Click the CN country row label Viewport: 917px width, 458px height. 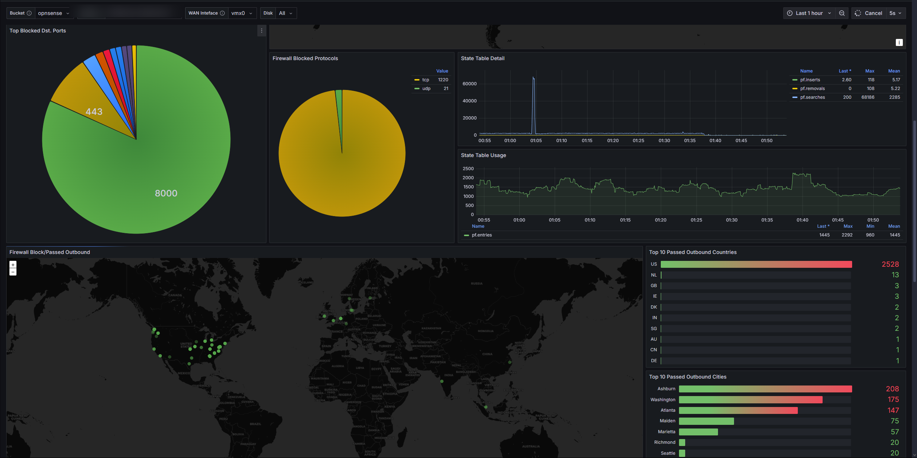pos(654,350)
